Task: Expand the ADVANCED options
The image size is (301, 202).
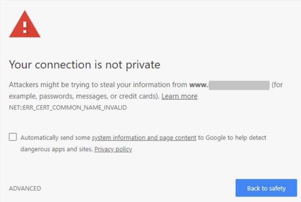Action: [25, 189]
